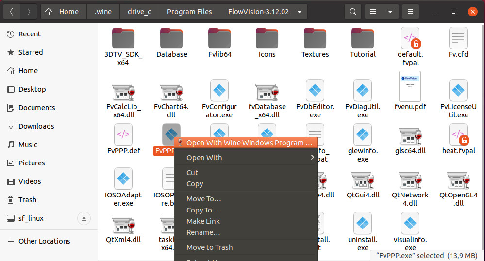Select FvCalcLib_x64.dll file icon
The height and width of the screenshot is (261, 485).
123,92
